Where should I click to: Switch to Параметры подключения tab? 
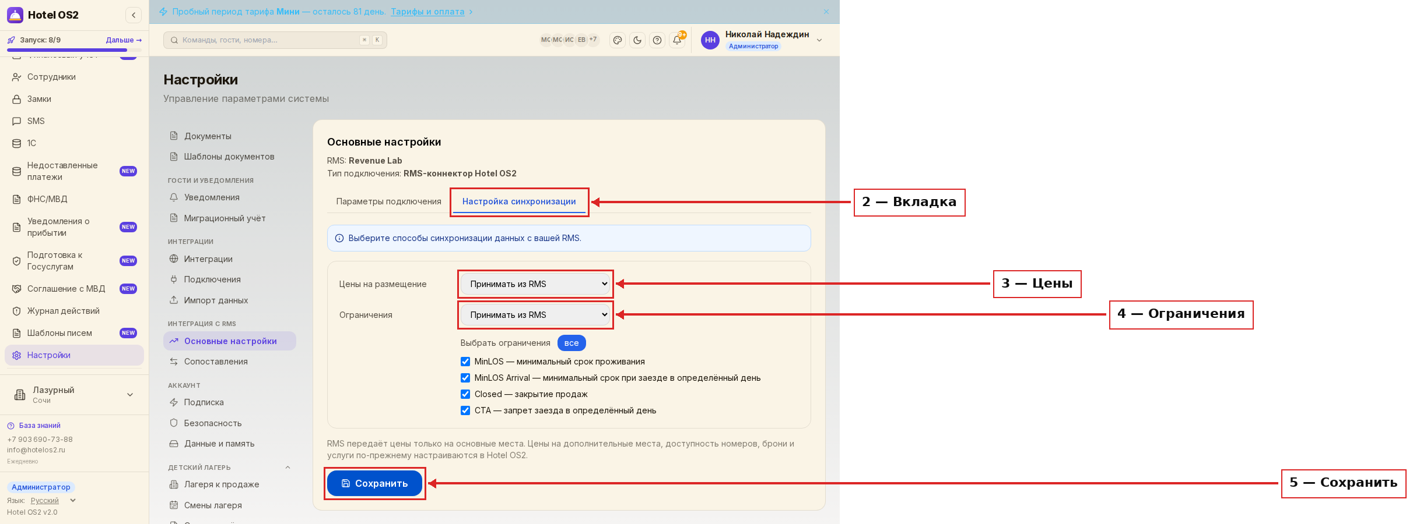[x=389, y=201]
